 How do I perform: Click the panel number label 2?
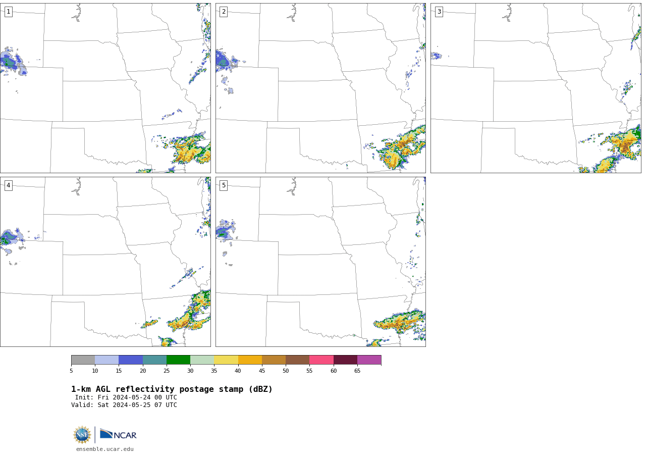pos(224,12)
